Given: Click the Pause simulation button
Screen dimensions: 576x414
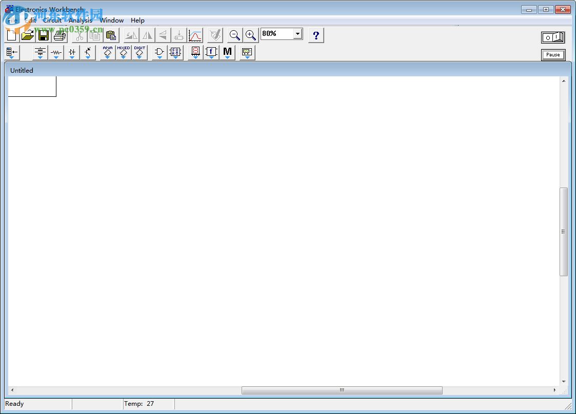Looking at the screenshot, I should pos(553,55).
